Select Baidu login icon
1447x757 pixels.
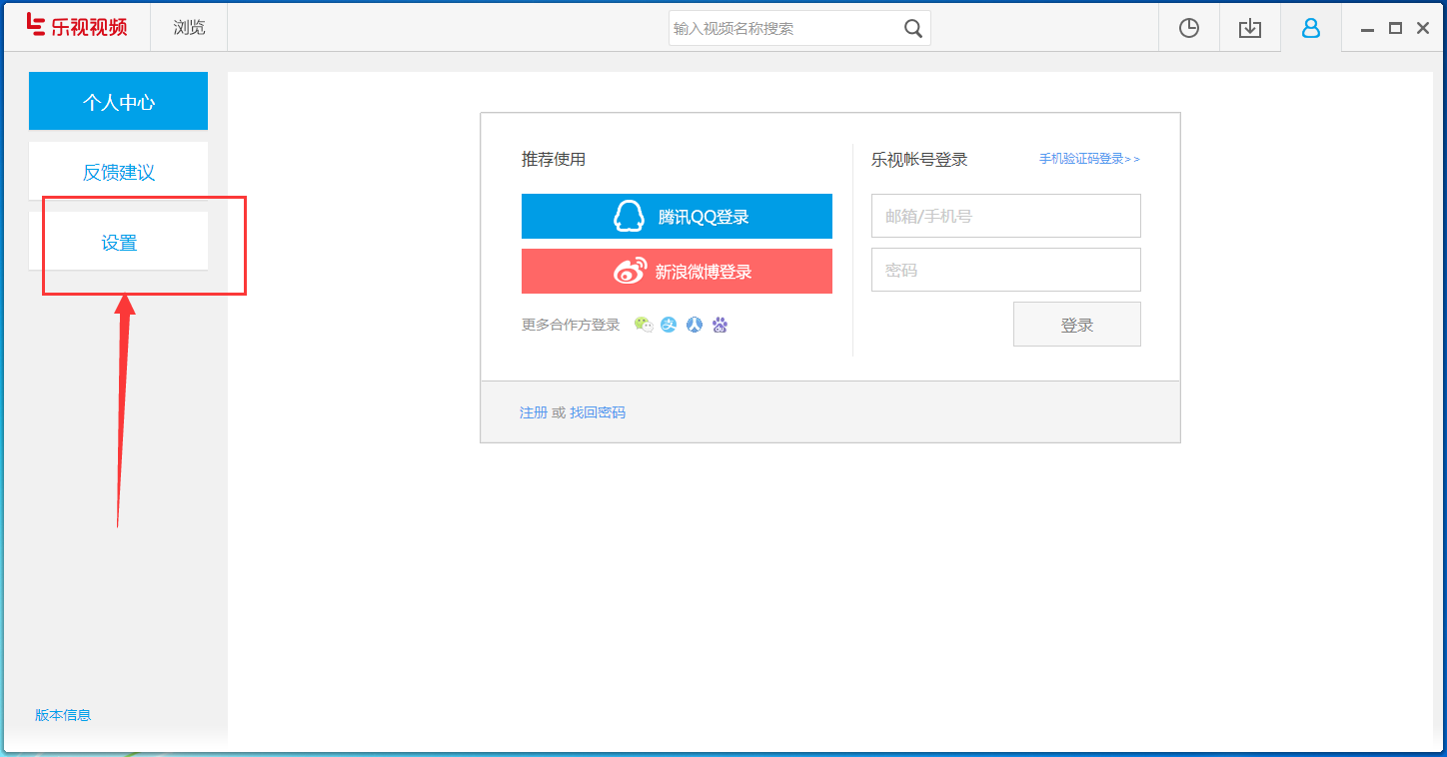pos(720,325)
